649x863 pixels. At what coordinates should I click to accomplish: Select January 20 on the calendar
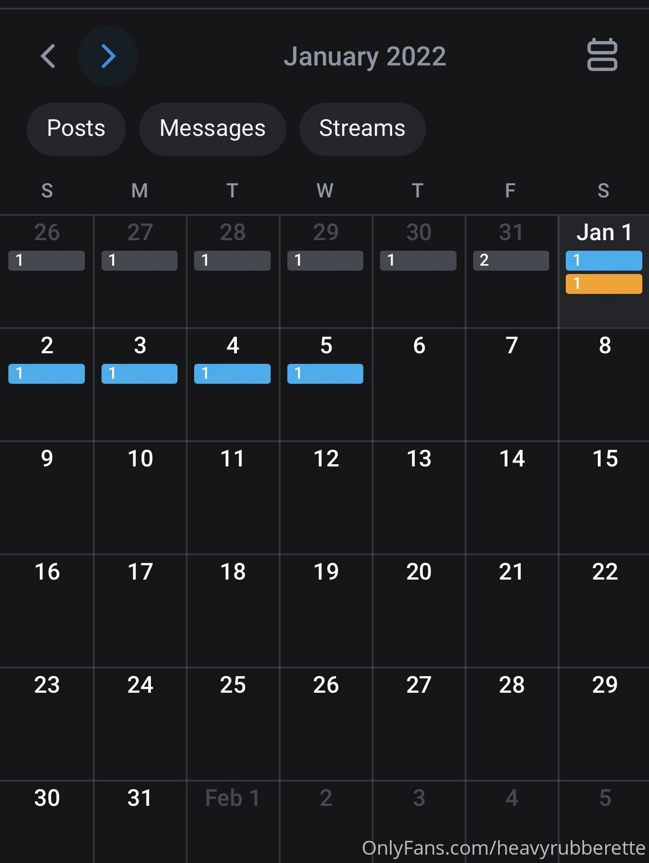(x=419, y=611)
